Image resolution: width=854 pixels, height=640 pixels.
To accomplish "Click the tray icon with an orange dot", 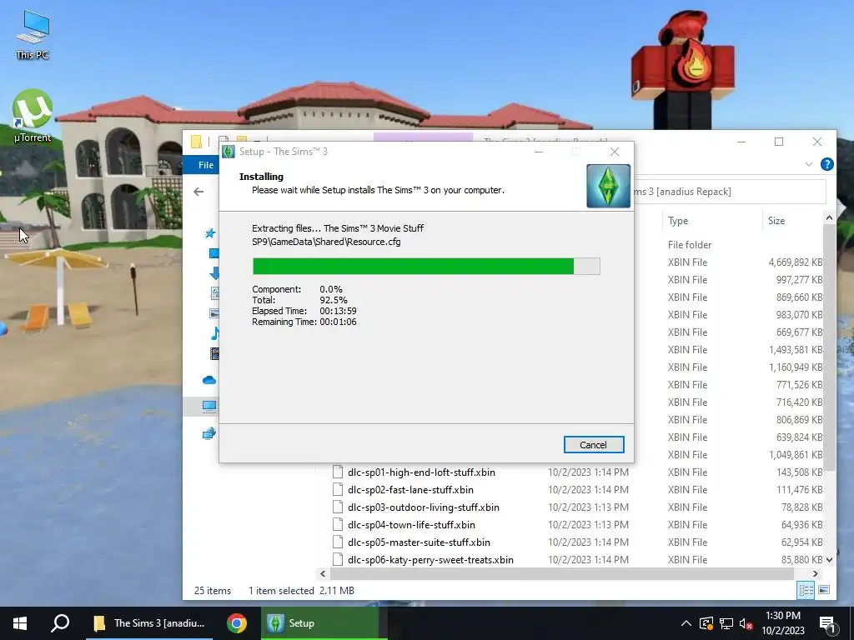I will tap(706, 623).
